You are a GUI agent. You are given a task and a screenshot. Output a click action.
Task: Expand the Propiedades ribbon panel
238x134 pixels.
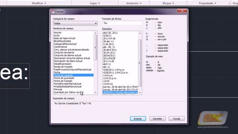pos(208,3)
